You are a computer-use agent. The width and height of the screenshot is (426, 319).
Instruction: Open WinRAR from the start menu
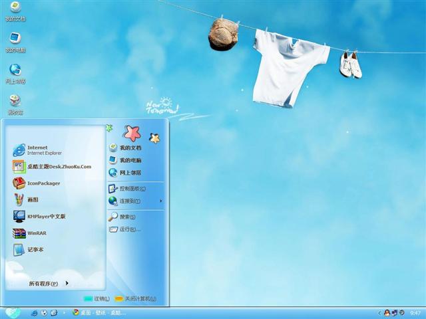pos(29,233)
